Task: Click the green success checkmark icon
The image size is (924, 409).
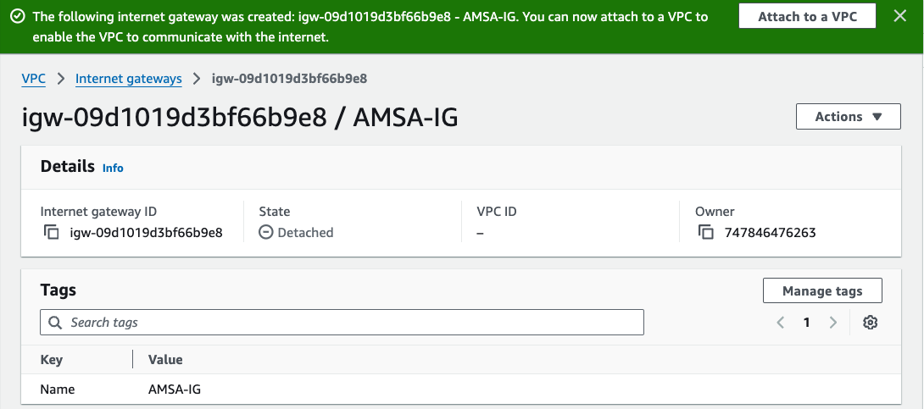Action: coord(17,17)
